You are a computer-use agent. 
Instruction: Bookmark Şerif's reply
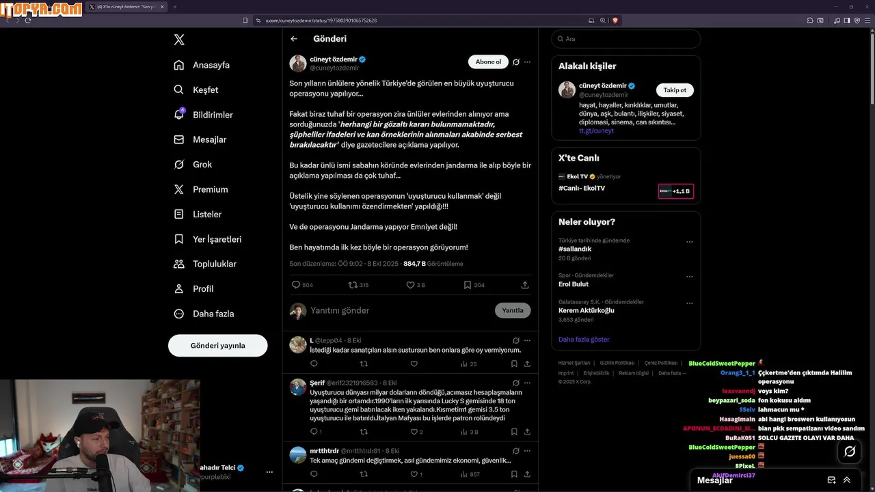click(514, 432)
